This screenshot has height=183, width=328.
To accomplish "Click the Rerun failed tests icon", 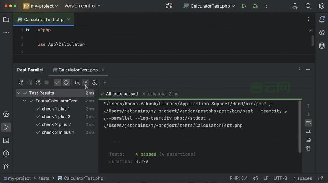I will pyautogui.click(x=30, y=83).
